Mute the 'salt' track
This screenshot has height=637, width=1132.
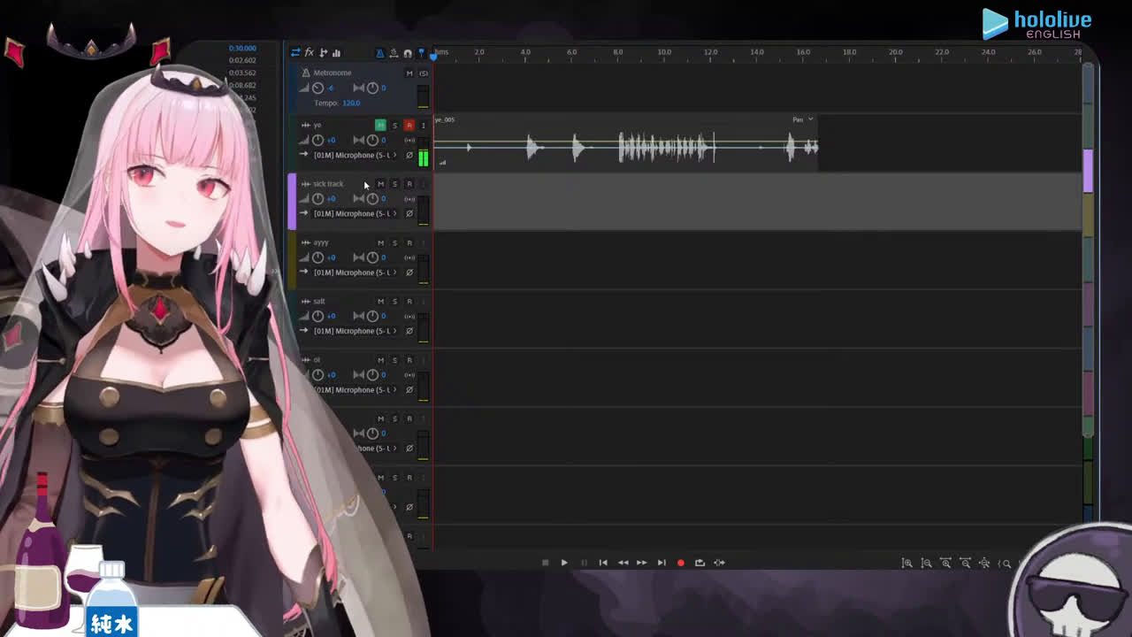[380, 302]
